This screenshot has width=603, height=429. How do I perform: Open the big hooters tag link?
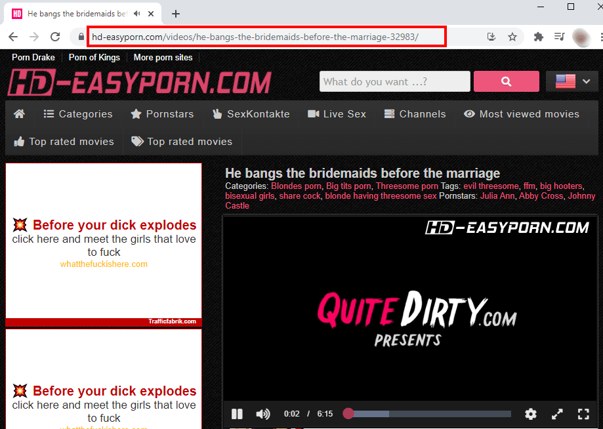[x=561, y=186]
